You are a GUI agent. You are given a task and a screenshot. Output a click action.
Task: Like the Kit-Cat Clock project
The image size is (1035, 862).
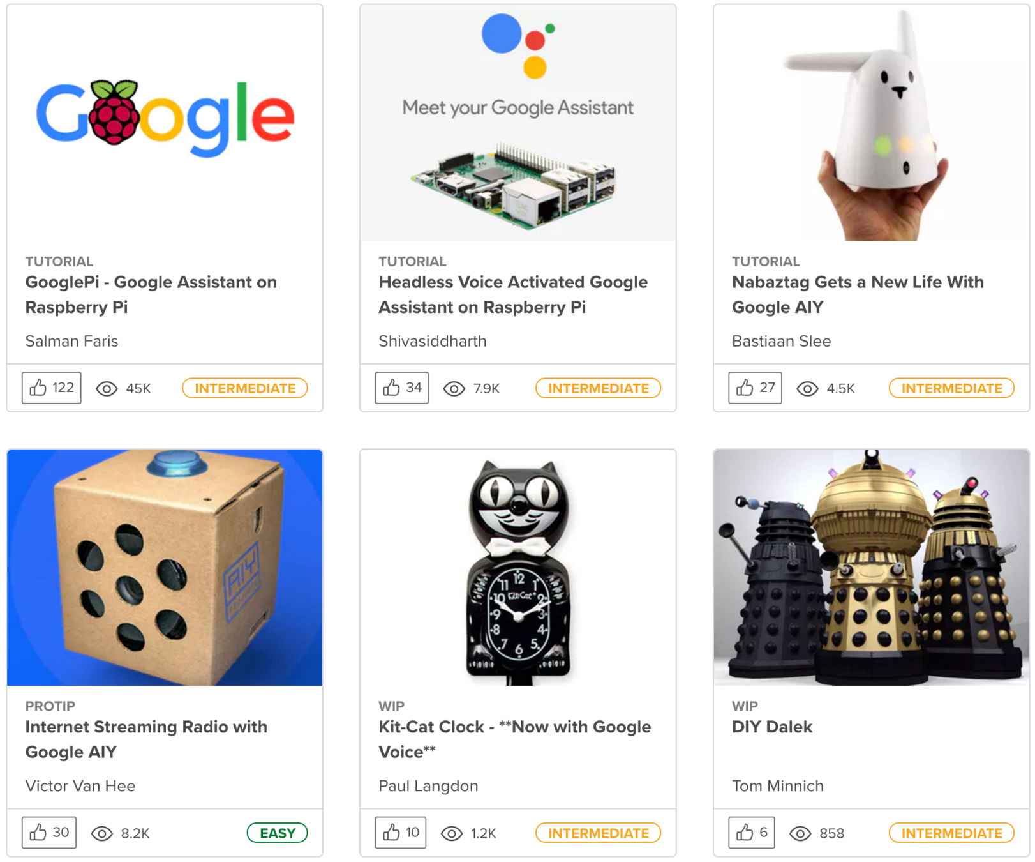(x=401, y=833)
